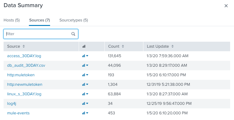The width and height of the screenshot is (234, 120).
Task: Switch to the Hosts (5) tab
Action: (x=12, y=20)
